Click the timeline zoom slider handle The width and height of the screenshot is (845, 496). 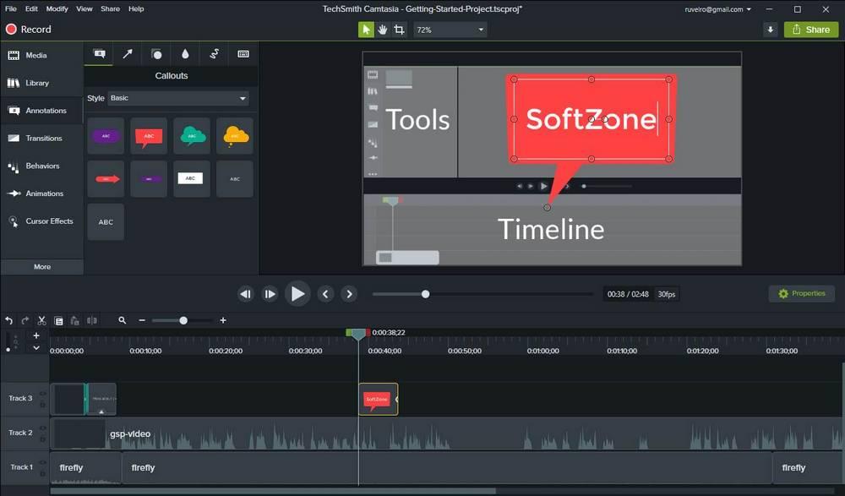[183, 320]
